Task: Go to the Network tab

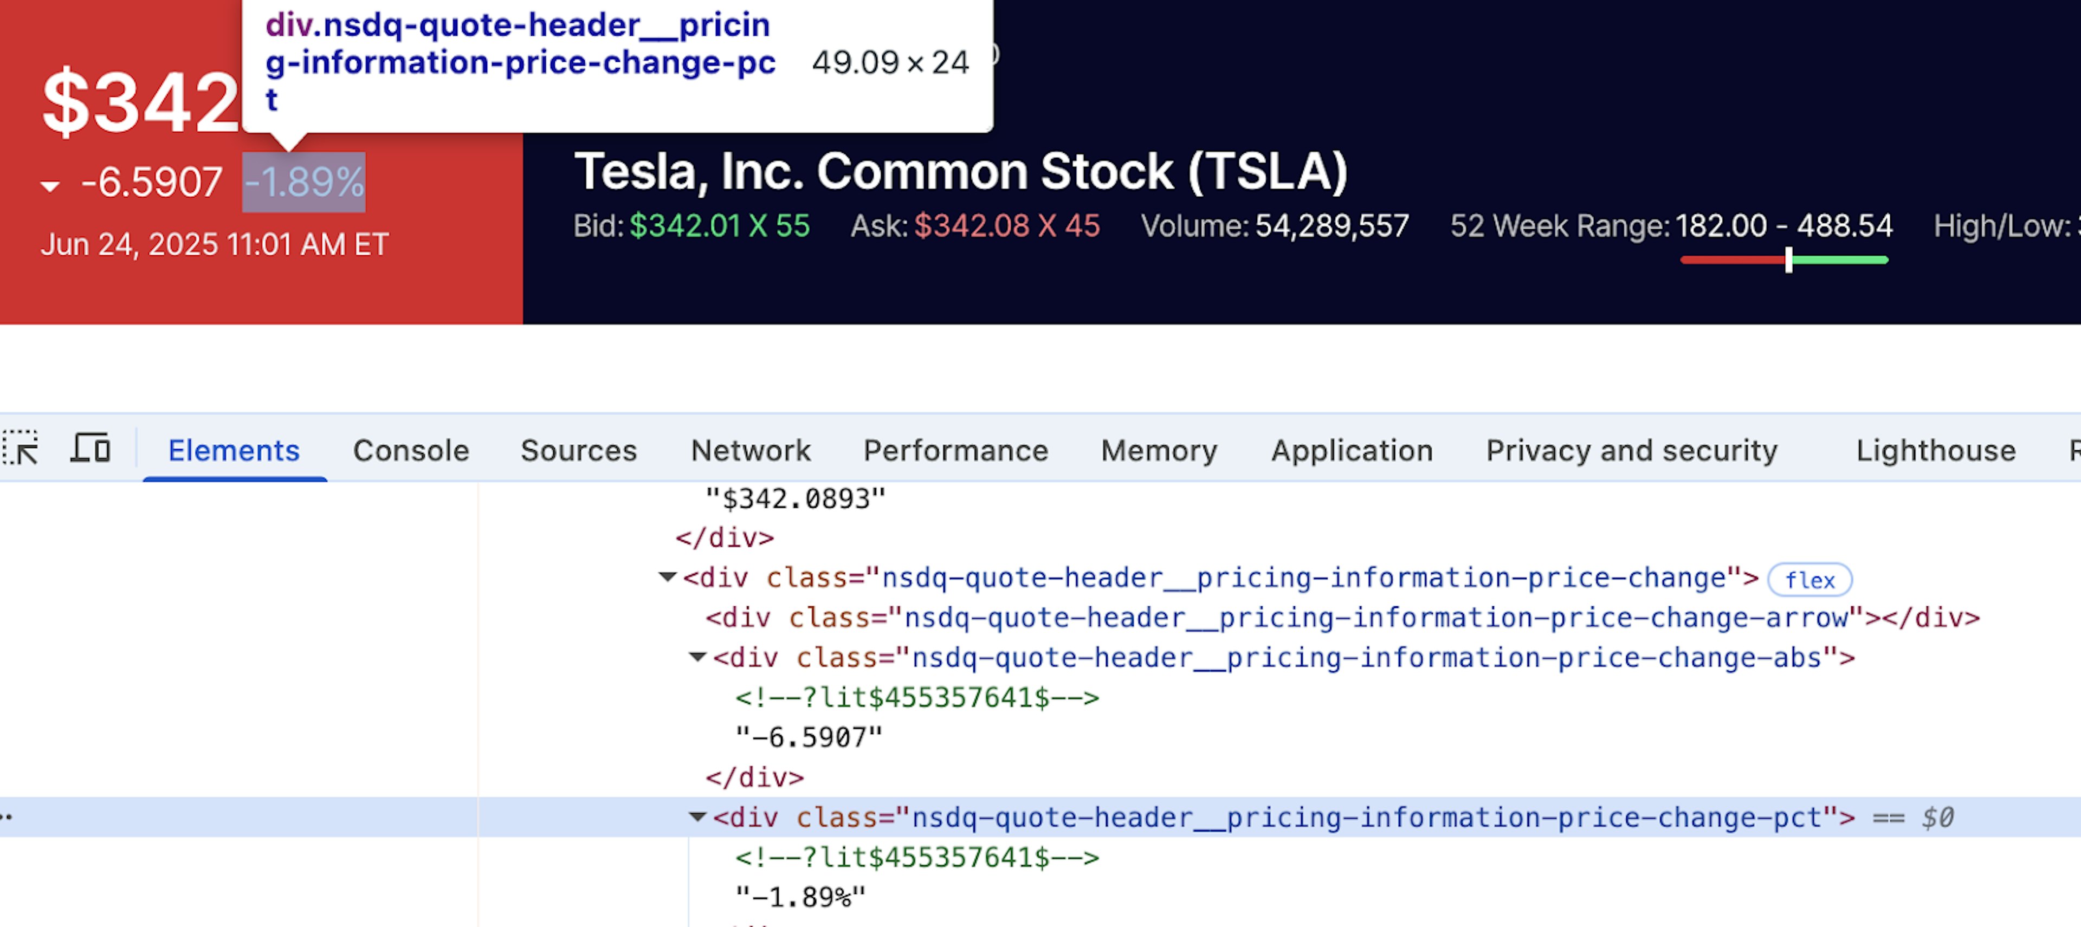Action: (751, 450)
